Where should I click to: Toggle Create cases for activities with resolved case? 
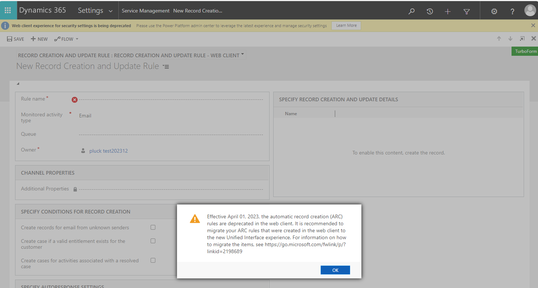pyautogui.click(x=153, y=260)
